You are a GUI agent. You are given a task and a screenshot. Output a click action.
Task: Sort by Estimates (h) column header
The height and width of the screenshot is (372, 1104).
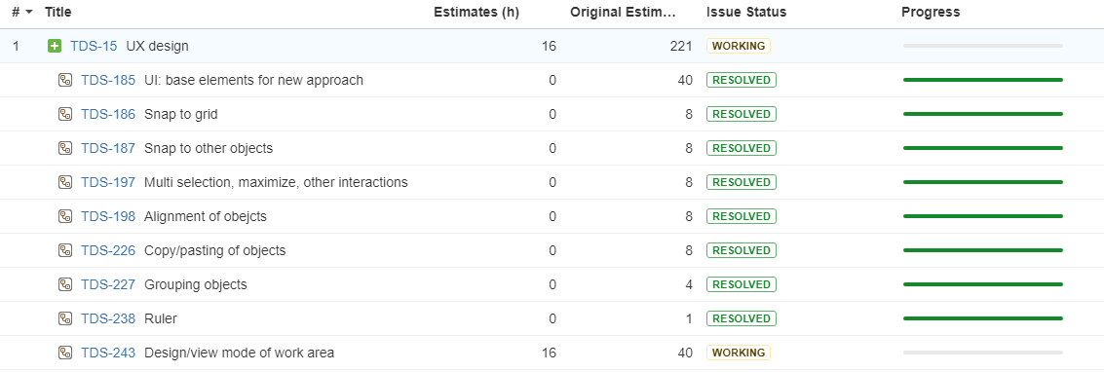(x=476, y=12)
